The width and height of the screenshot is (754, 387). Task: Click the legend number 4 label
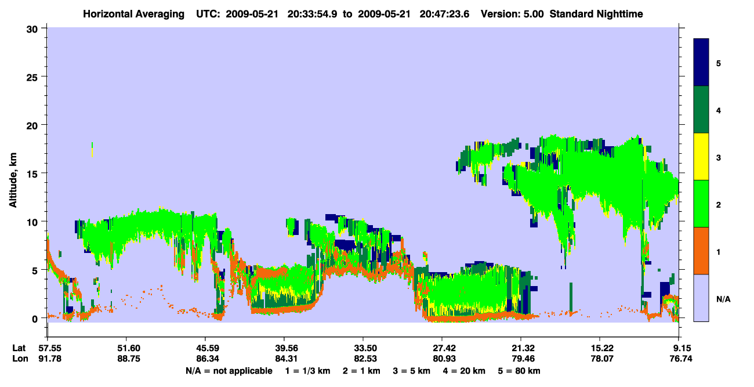pos(718,110)
